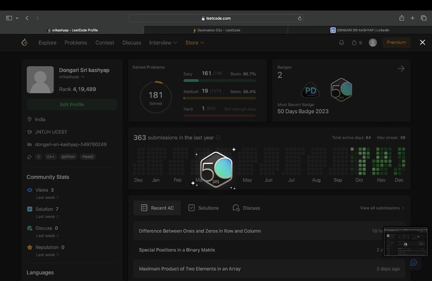Select the Recent AC tab
The width and height of the screenshot is (432, 281).
coord(157,208)
